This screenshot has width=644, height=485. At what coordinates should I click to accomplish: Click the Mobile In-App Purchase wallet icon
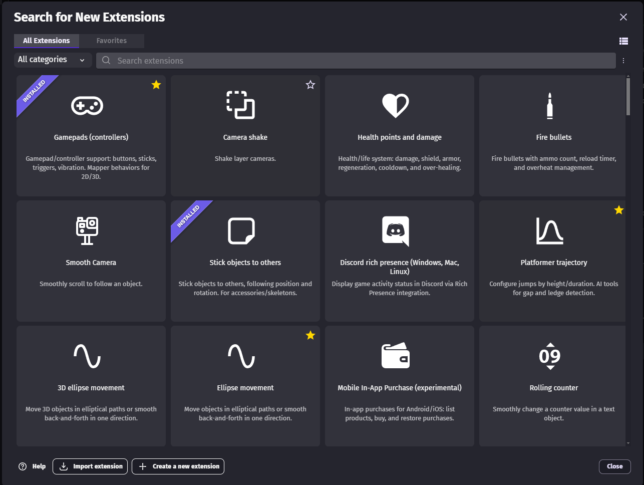tap(396, 356)
